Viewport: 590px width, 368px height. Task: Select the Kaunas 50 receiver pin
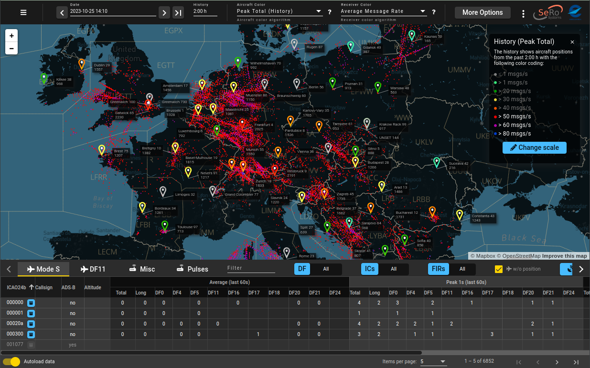tap(412, 35)
